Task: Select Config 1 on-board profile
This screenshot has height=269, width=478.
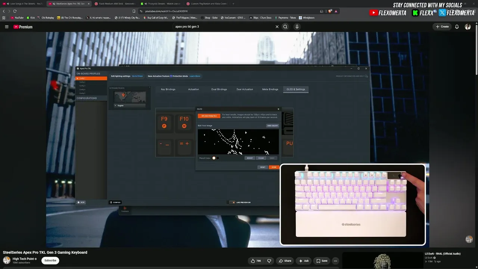Action: click(x=91, y=78)
